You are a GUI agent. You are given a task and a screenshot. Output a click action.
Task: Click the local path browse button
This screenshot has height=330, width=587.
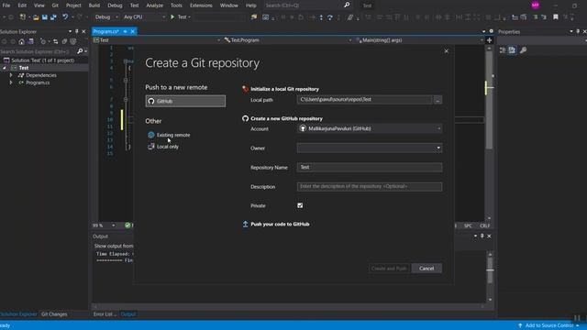[437, 100]
